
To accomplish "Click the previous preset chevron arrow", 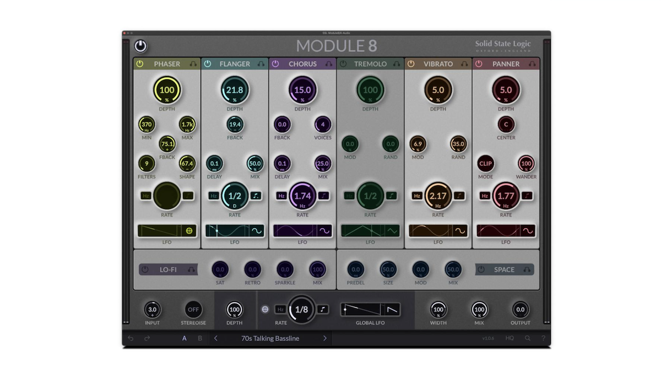I will click(215, 338).
